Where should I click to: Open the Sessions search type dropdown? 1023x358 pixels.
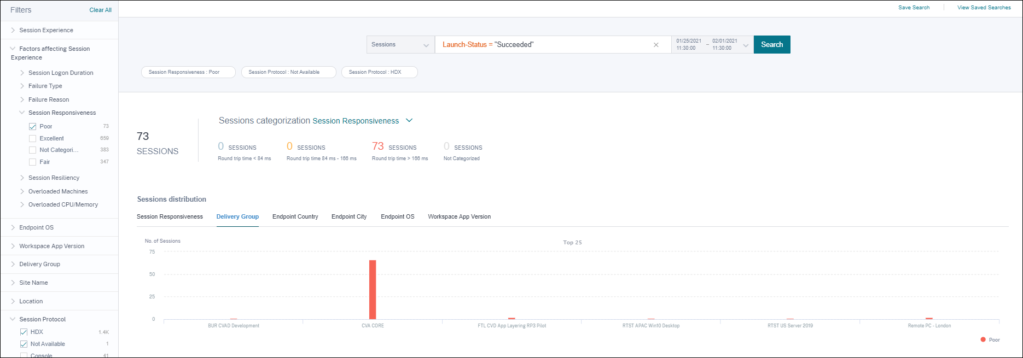coord(400,45)
